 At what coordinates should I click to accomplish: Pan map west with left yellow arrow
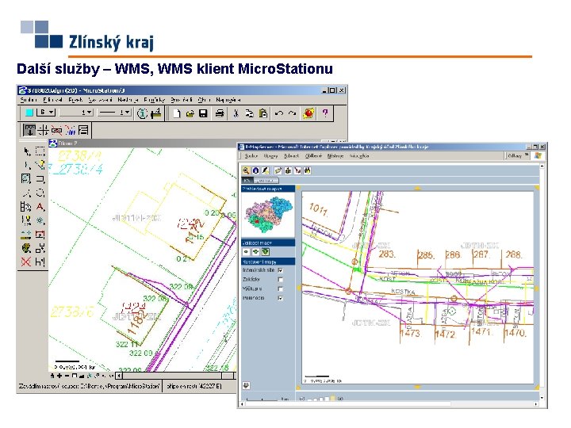(299, 288)
